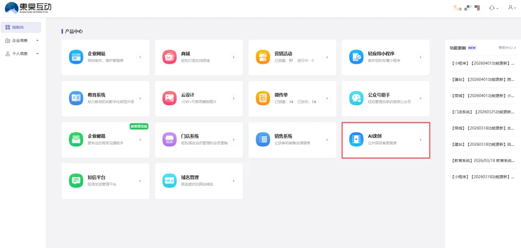
Task: Click the 网站制作、维护都简单 description
Action: point(105,60)
